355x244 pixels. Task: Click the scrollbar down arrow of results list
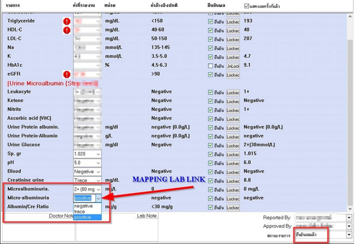(350, 209)
